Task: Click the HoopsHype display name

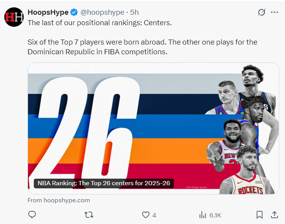Action: 48,12
